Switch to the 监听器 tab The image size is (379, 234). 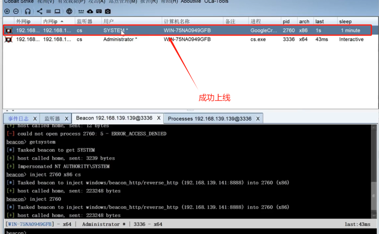(x=52, y=119)
